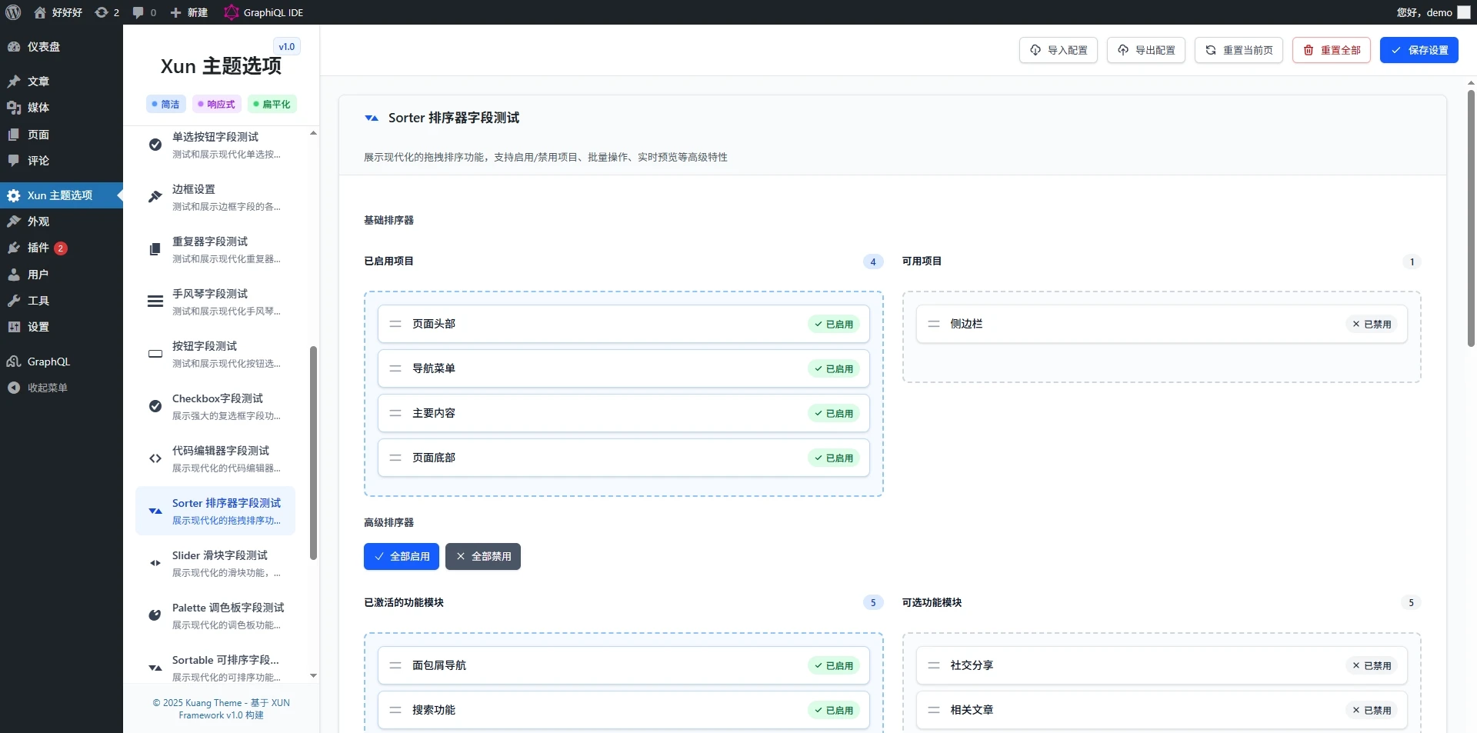Open 插件 menu with 2 updates
This screenshot has width=1477, height=733.
pyautogui.click(x=62, y=248)
